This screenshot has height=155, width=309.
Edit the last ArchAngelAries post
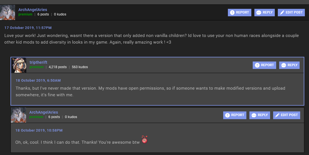[x=286, y=115]
